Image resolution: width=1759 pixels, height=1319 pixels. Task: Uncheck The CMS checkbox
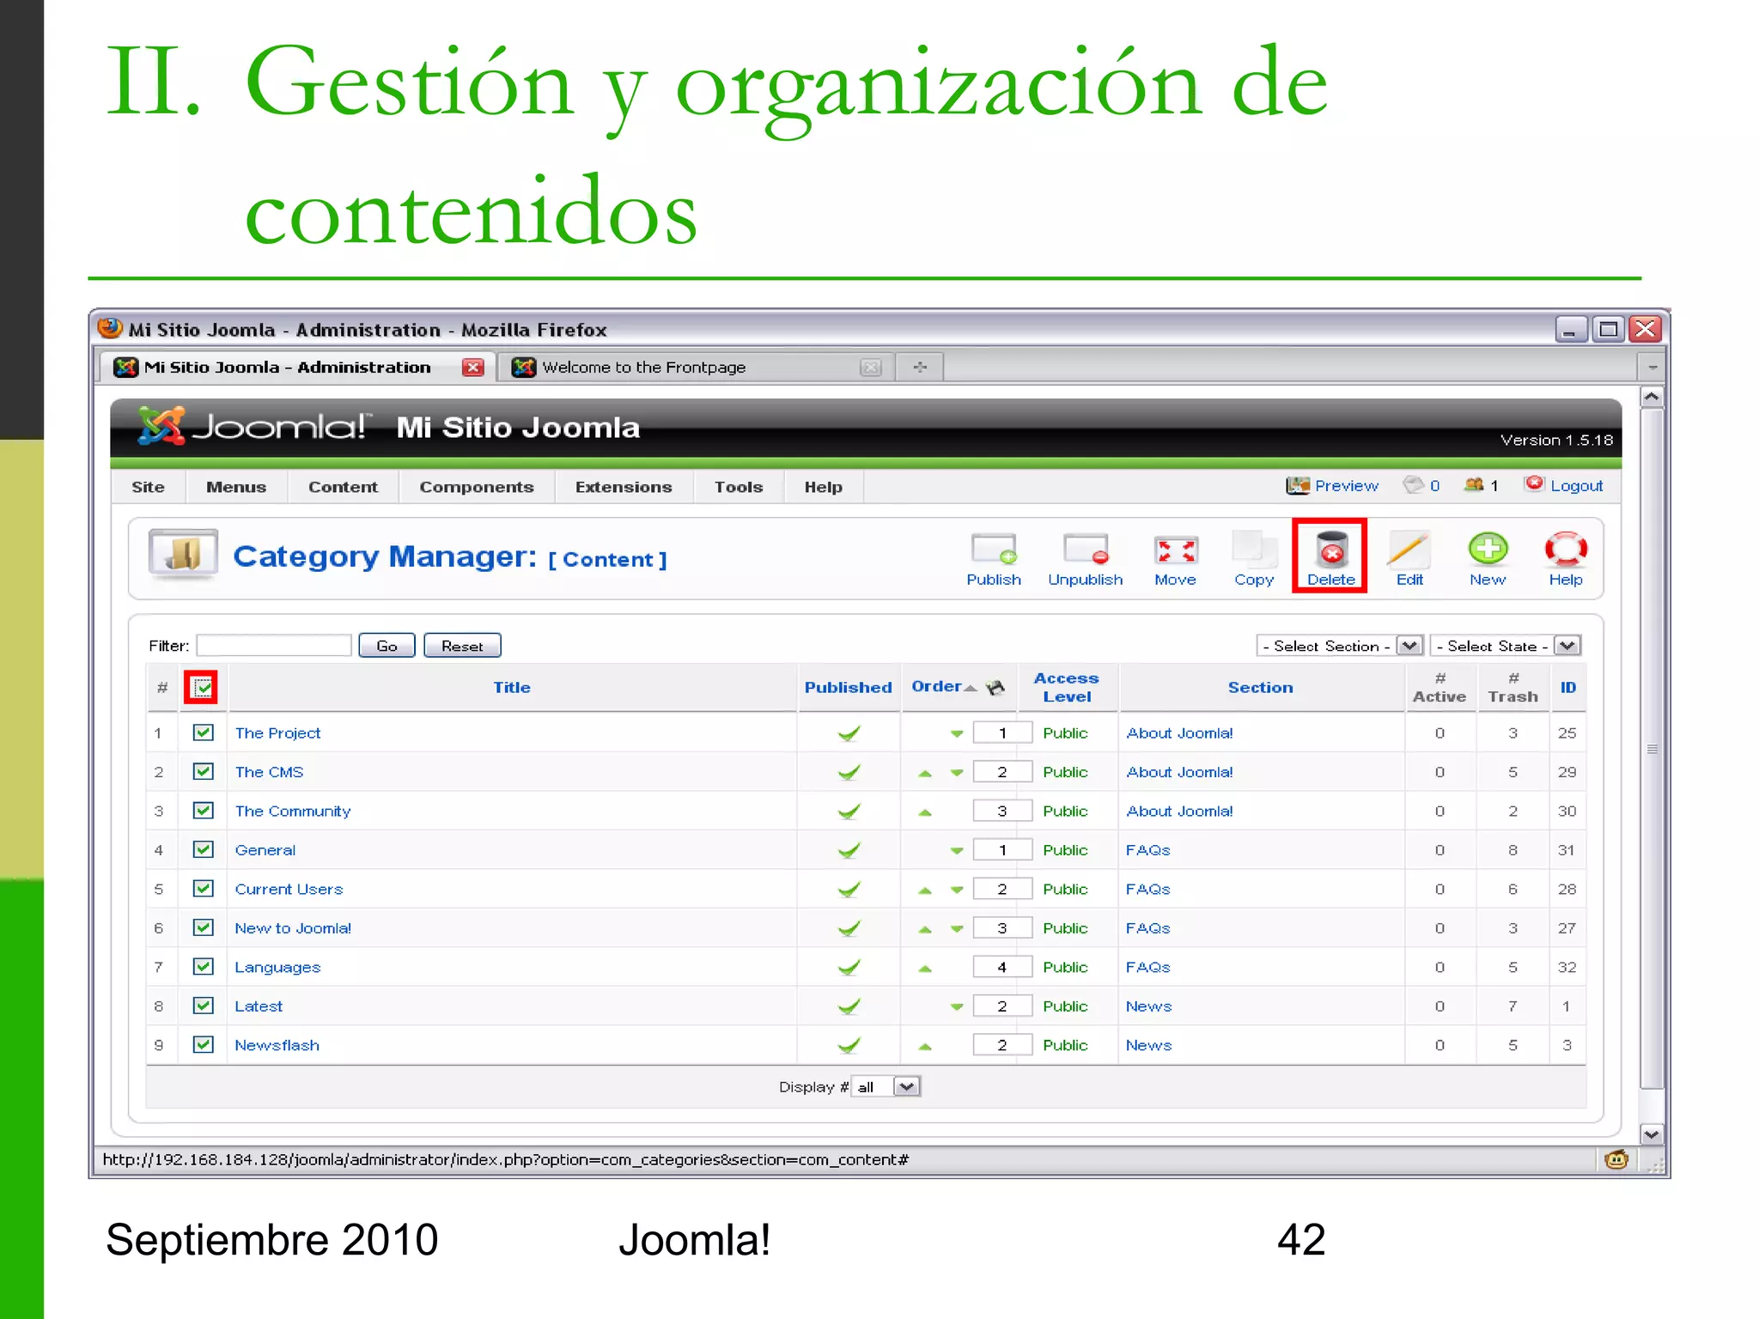click(203, 771)
